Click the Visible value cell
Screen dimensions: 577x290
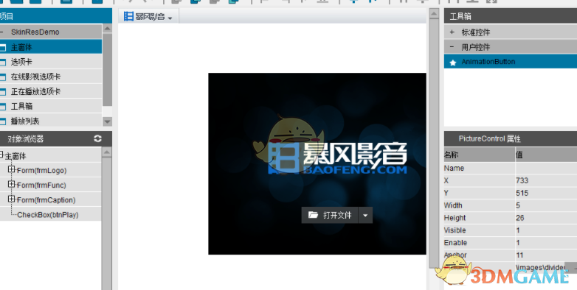(x=546, y=230)
